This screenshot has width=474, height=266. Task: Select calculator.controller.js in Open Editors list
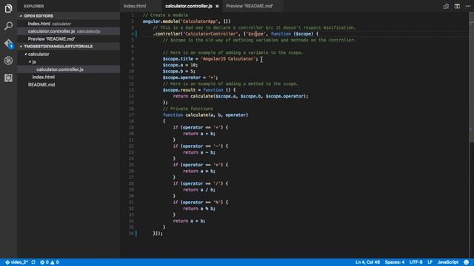pyautogui.click(x=51, y=31)
